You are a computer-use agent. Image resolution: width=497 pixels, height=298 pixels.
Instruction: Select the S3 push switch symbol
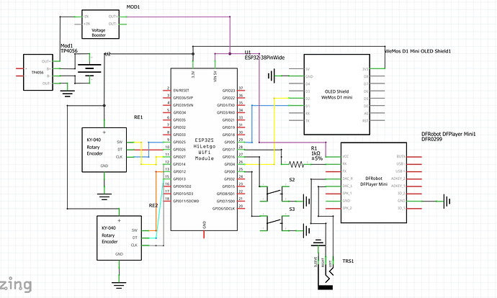click(x=274, y=223)
